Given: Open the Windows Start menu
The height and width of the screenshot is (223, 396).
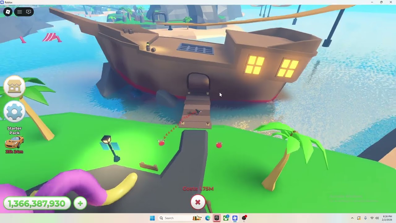Looking at the screenshot, I should [x=152, y=218].
